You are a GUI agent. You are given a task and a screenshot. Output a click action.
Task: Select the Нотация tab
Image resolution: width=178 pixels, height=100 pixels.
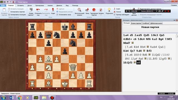click(x=127, y=23)
